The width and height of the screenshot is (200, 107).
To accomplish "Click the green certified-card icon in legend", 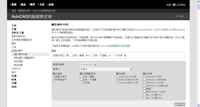I will pyautogui.click(x=67, y=55).
